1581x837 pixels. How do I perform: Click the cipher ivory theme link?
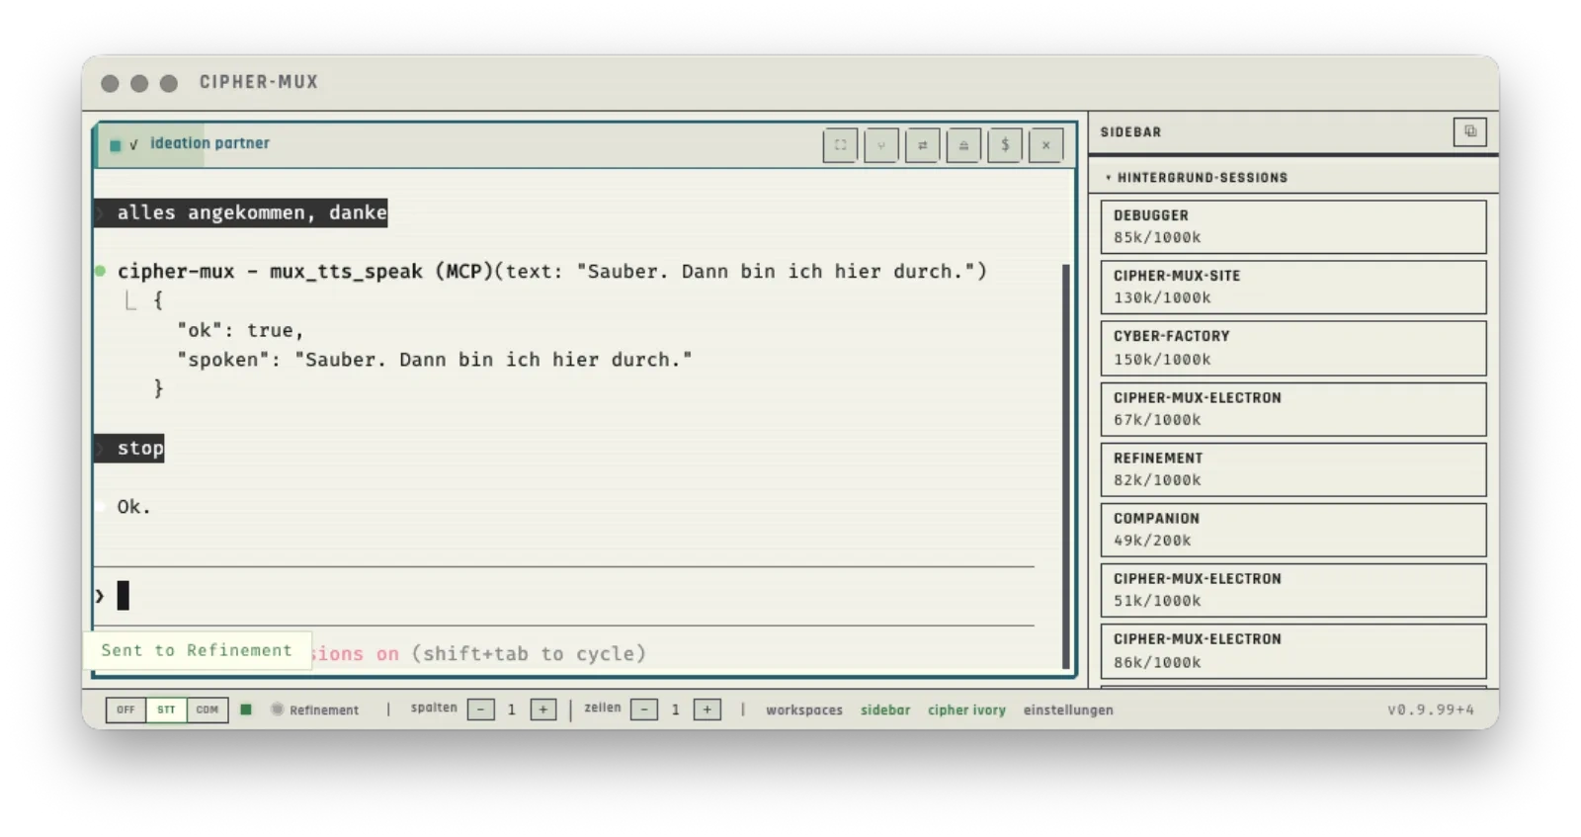coord(966,710)
